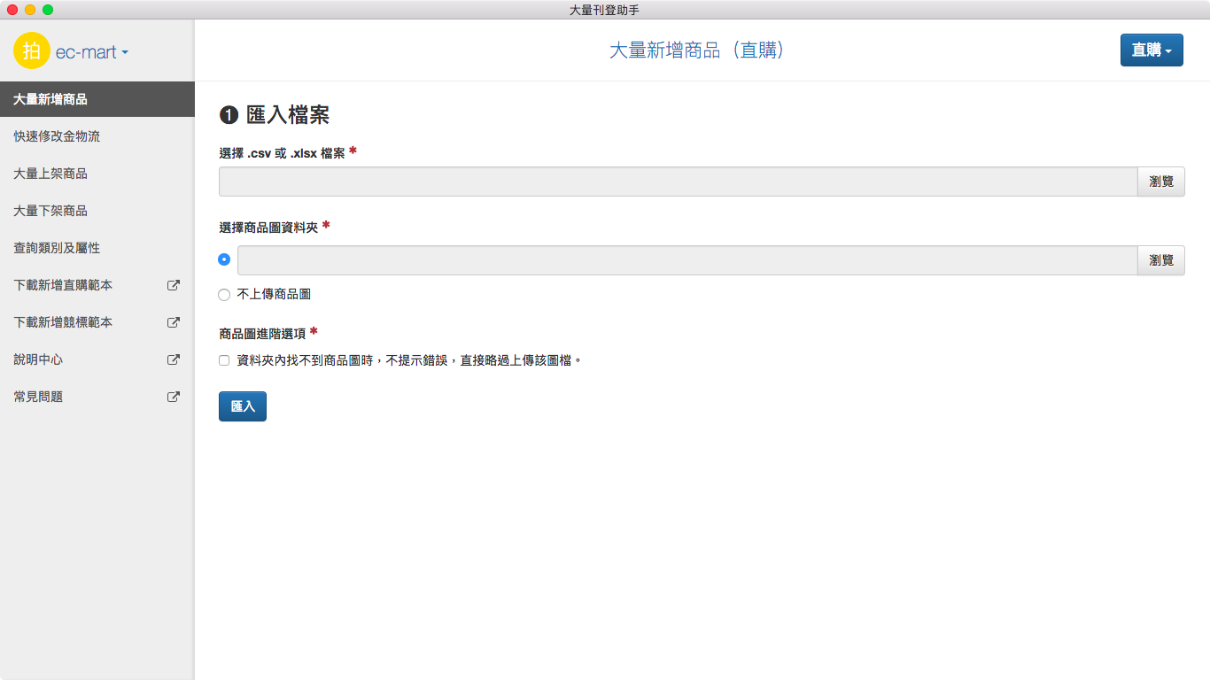The width and height of the screenshot is (1210, 680).
Task: Click the product image folder path field
Action: (x=686, y=260)
